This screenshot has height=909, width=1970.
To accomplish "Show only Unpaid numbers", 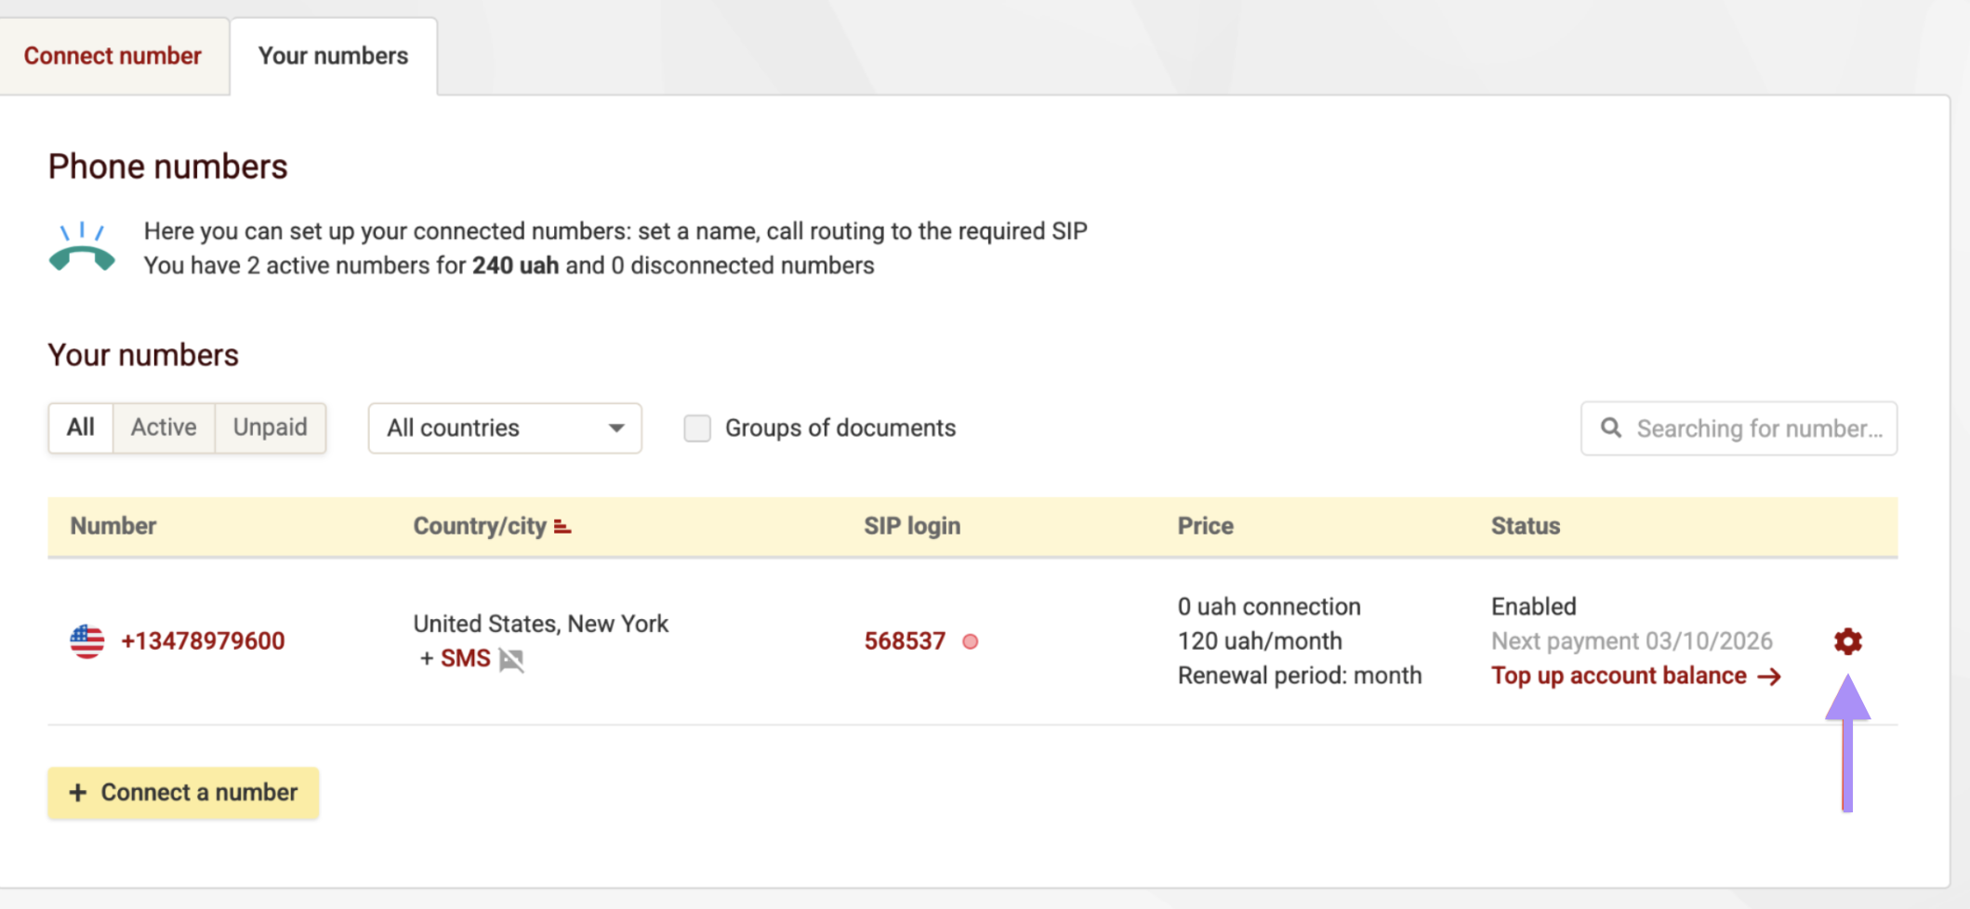I will (x=270, y=428).
